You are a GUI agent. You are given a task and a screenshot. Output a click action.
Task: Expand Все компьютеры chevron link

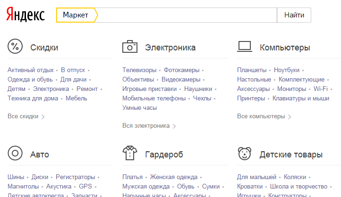[264, 116]
